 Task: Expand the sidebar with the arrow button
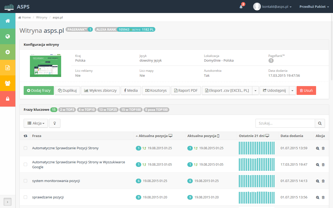coord(8,202)
